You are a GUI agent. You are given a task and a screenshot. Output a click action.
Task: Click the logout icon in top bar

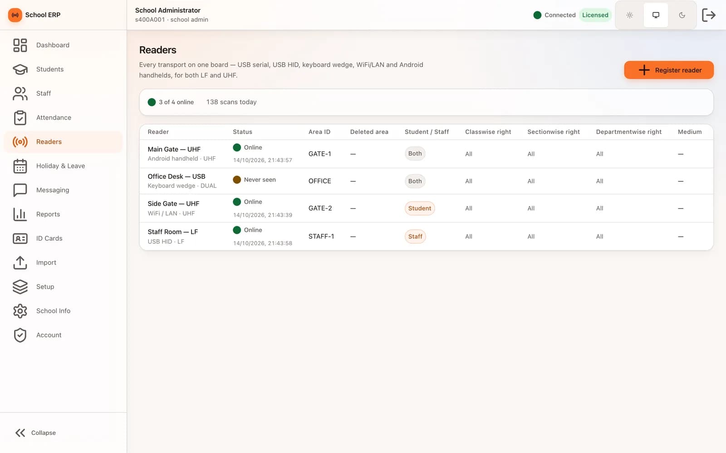point(708,15)
